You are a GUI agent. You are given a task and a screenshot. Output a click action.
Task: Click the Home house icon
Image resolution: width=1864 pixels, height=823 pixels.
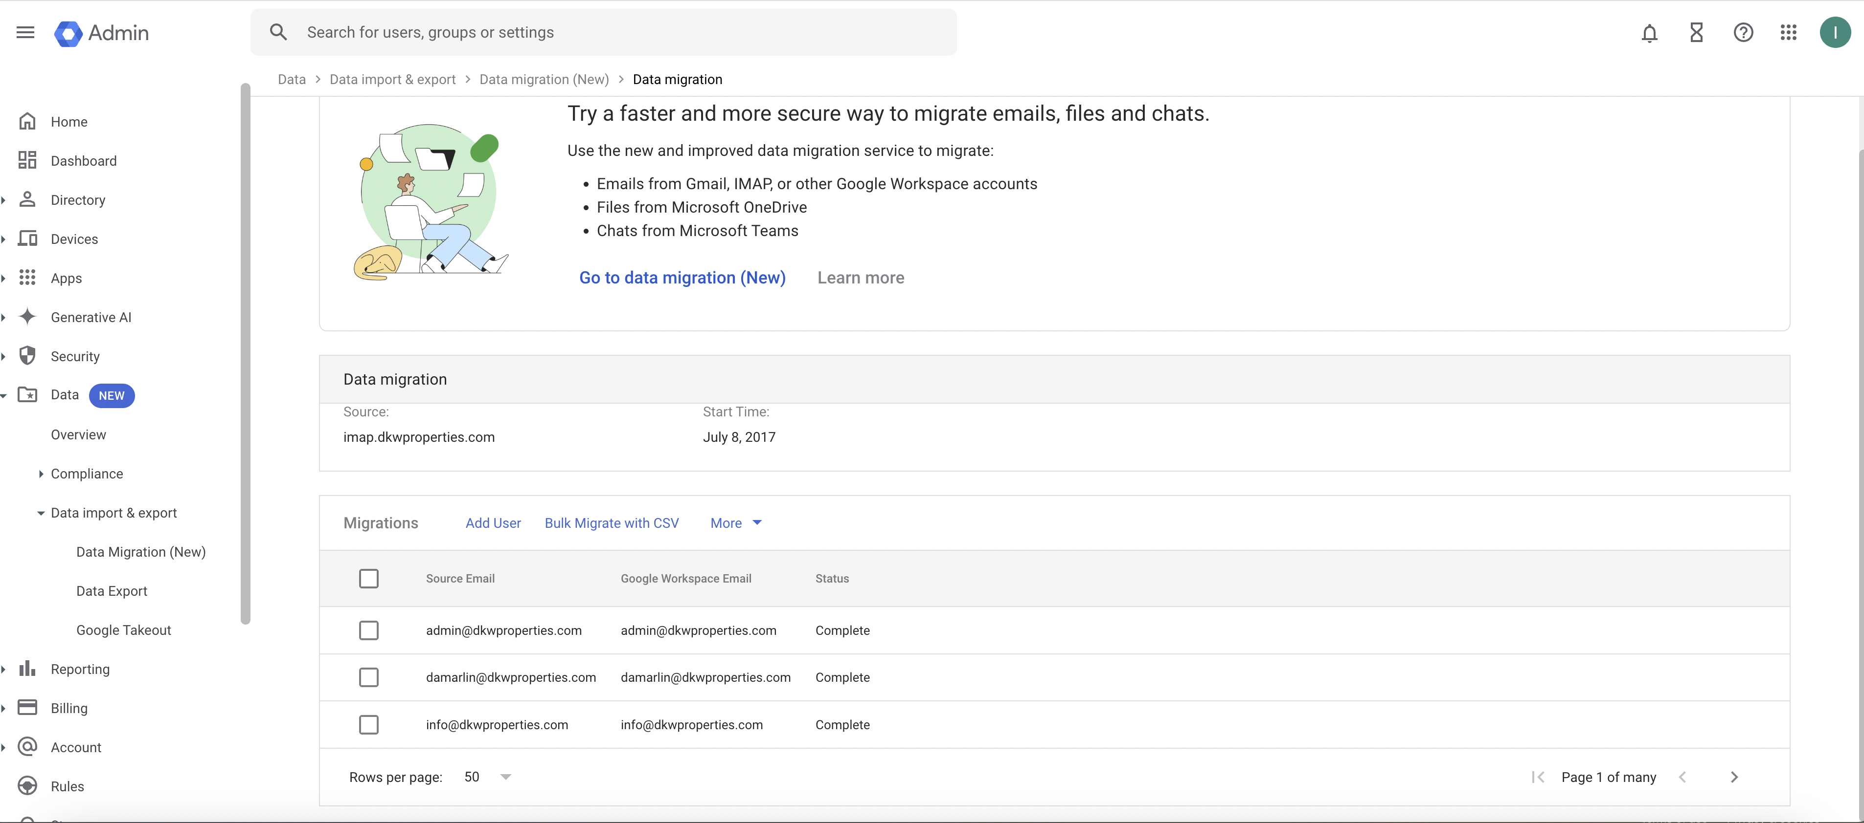click(x=27, y=121)
